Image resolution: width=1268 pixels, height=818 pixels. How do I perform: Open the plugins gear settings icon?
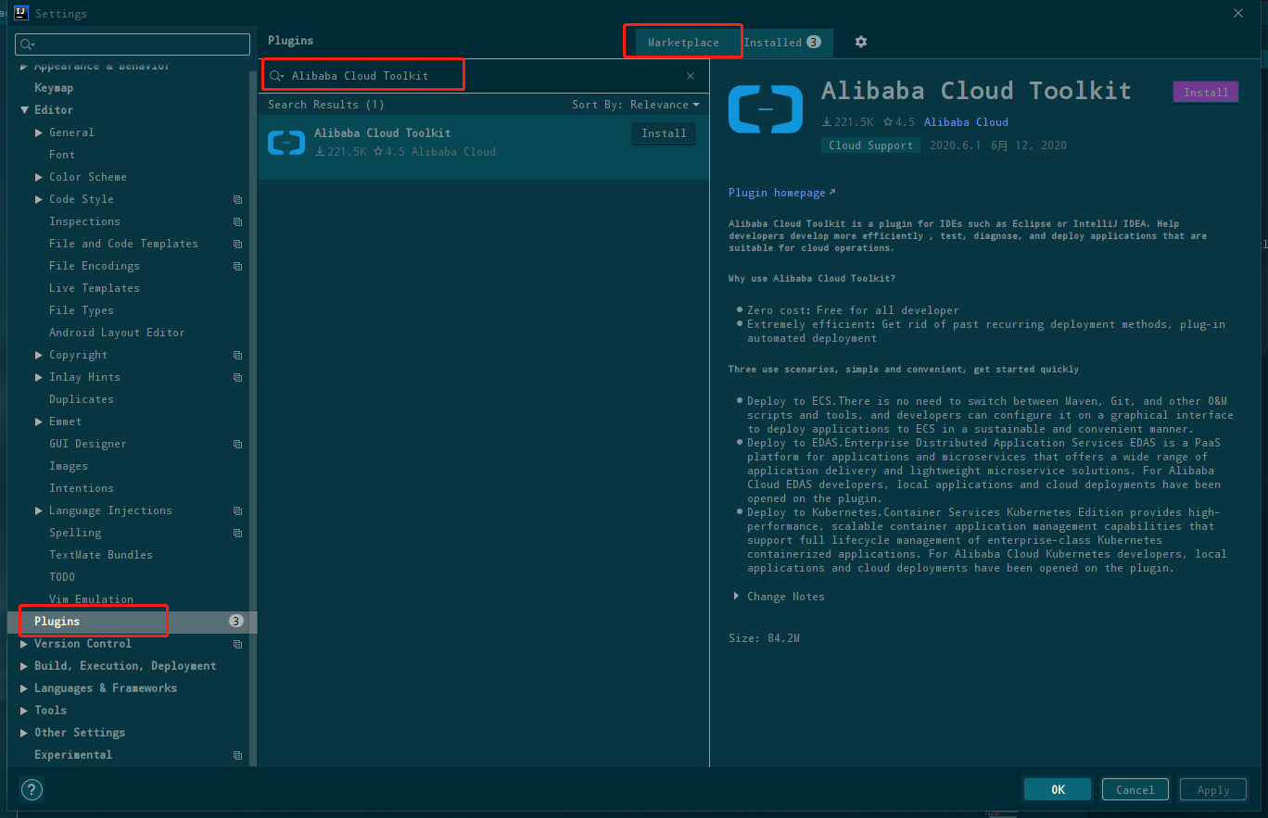[x=861, y=42]
